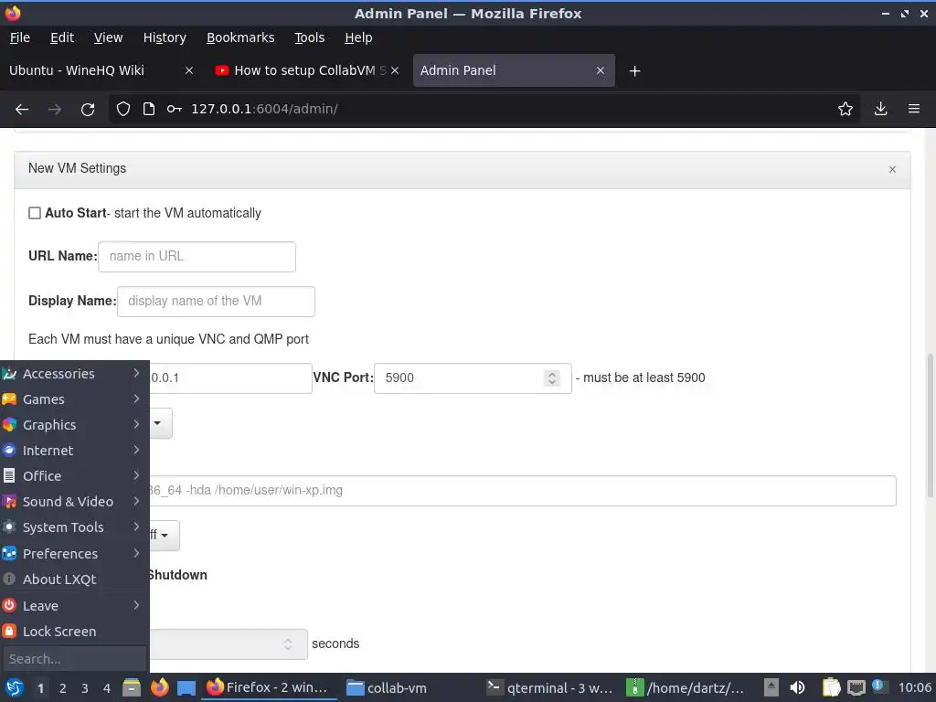Open the shield tracking protection icon
Viewport: 936px width, 702px height.
123,109
